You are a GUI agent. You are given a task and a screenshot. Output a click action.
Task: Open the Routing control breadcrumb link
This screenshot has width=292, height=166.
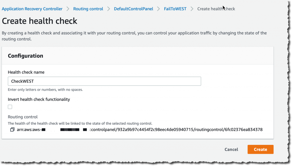pyautogui.click(x=88, y=9)
